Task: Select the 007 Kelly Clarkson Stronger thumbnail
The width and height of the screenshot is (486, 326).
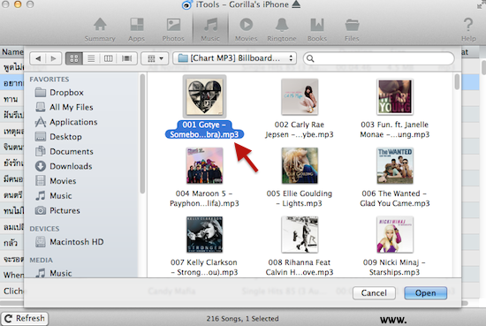Action: 205,235
